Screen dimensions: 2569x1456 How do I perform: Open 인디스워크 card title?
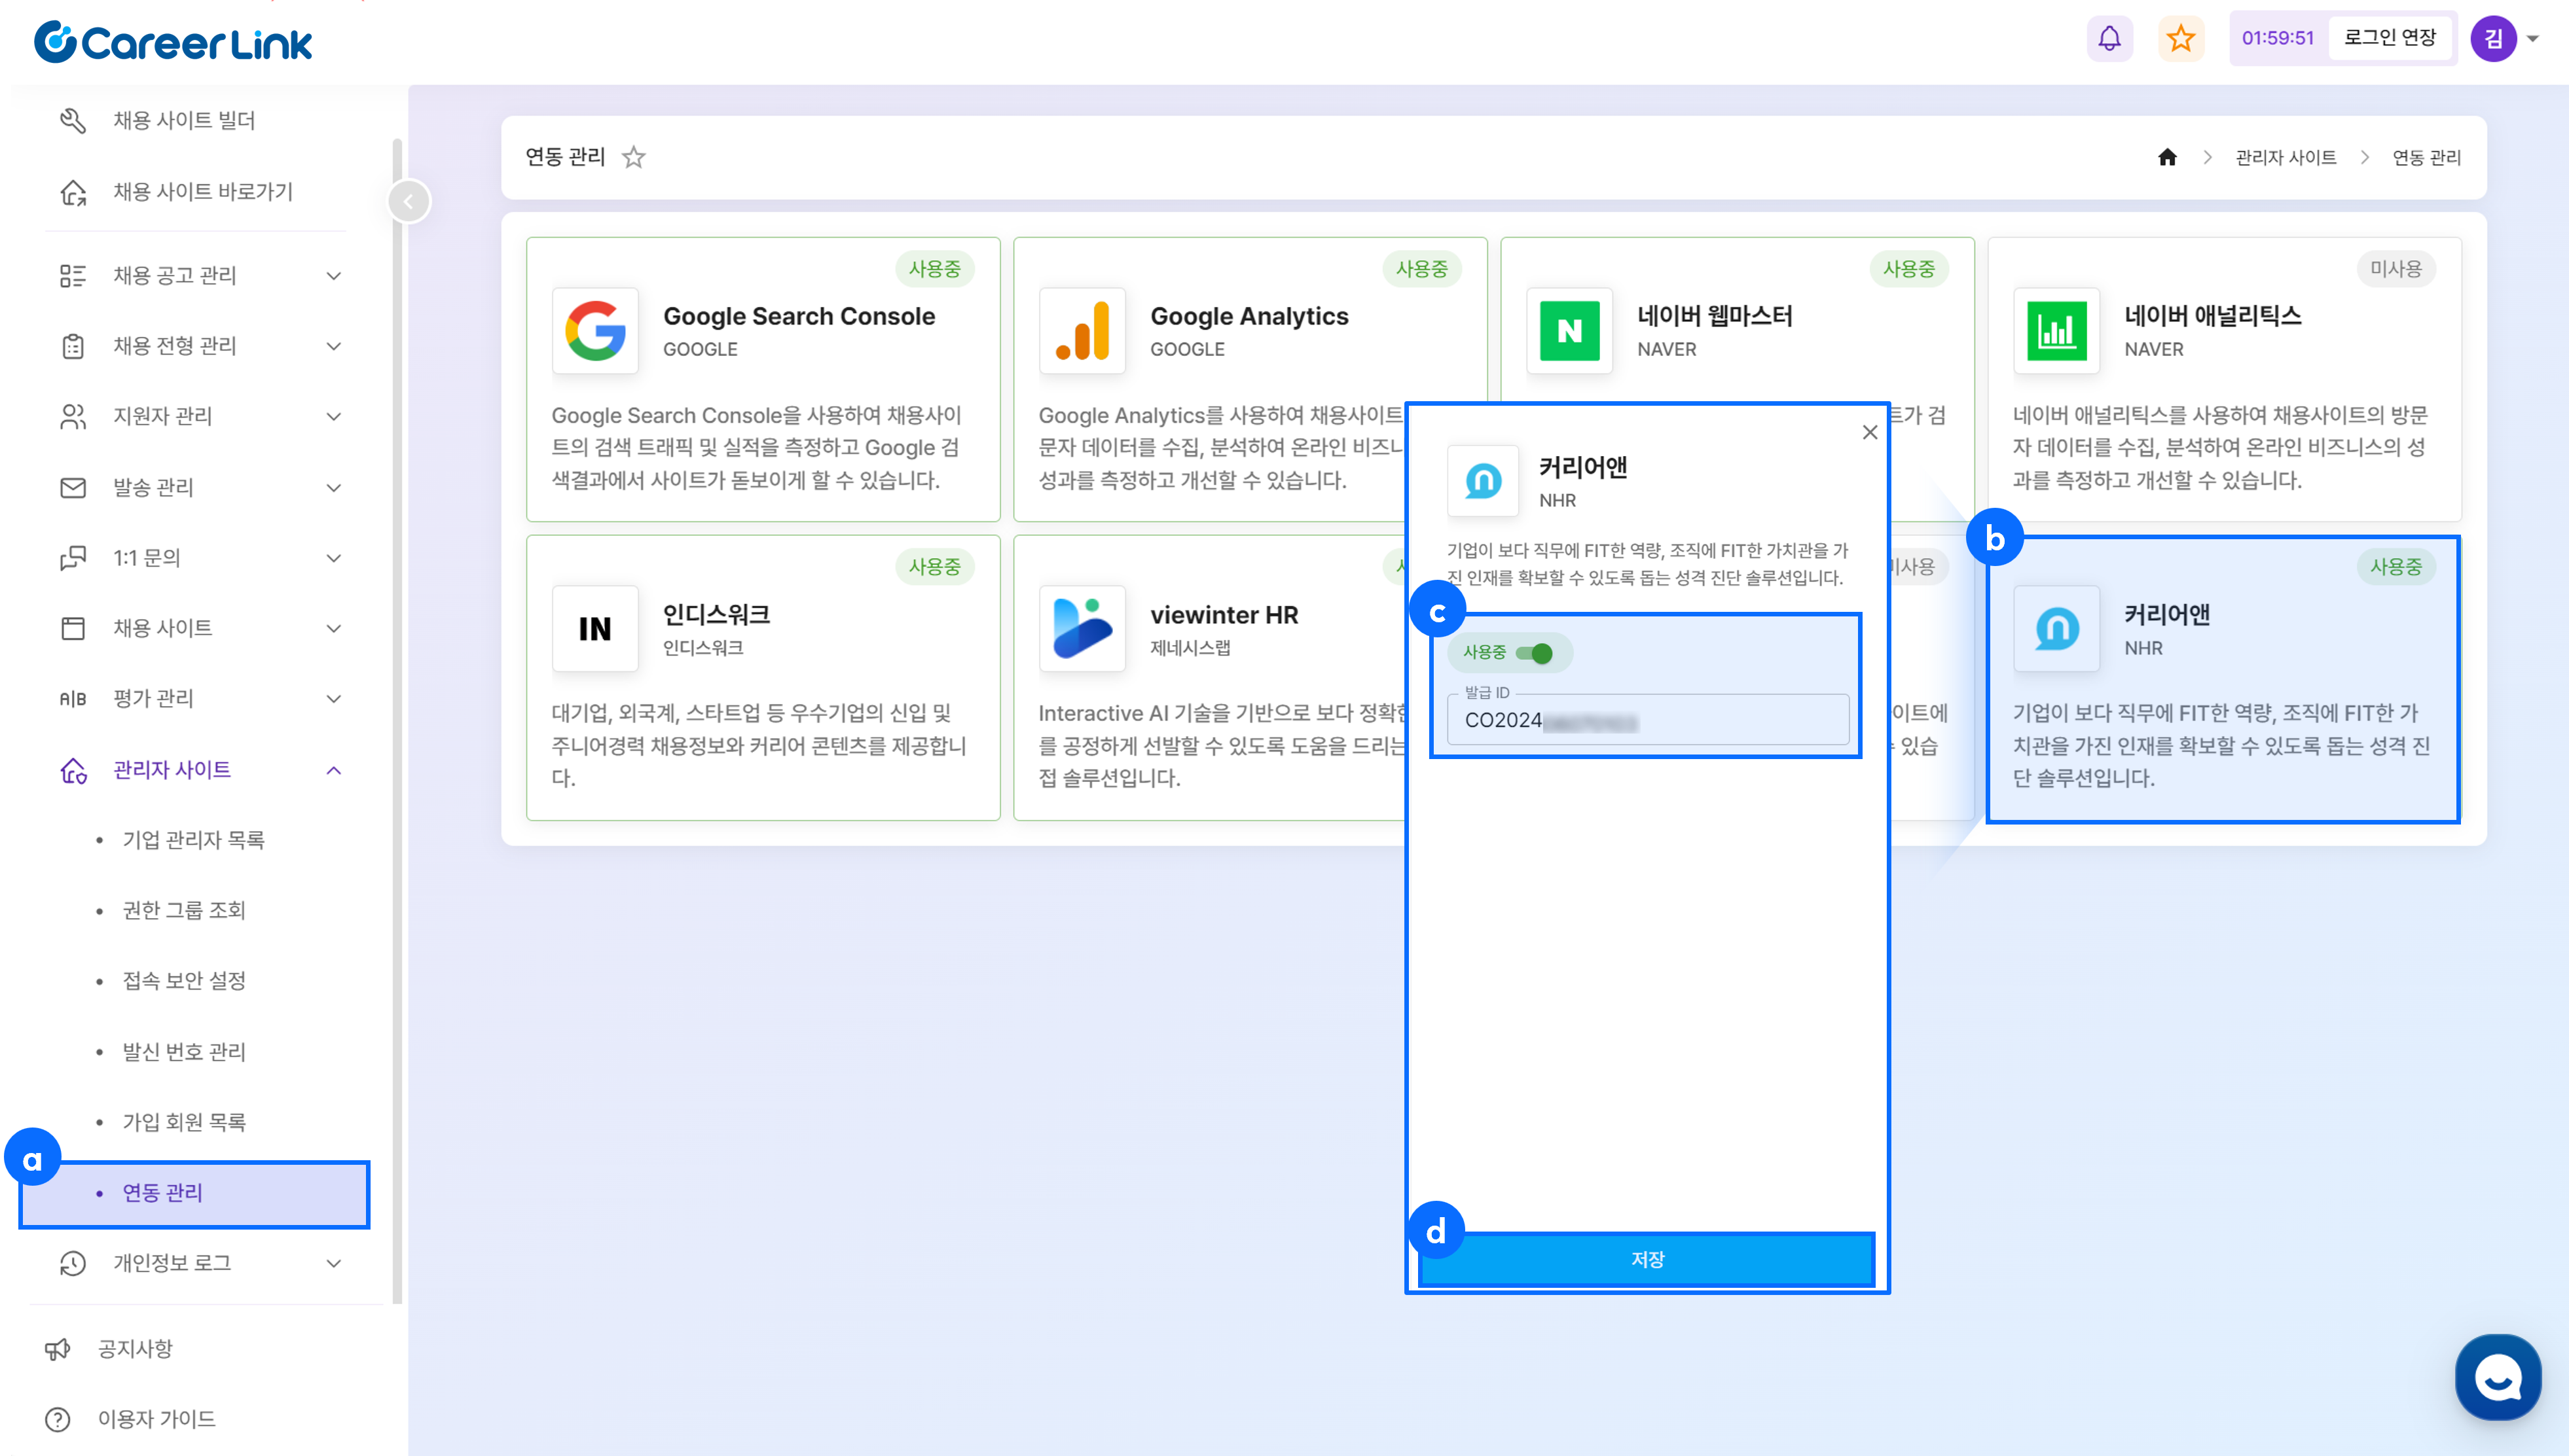coord(716,614)
